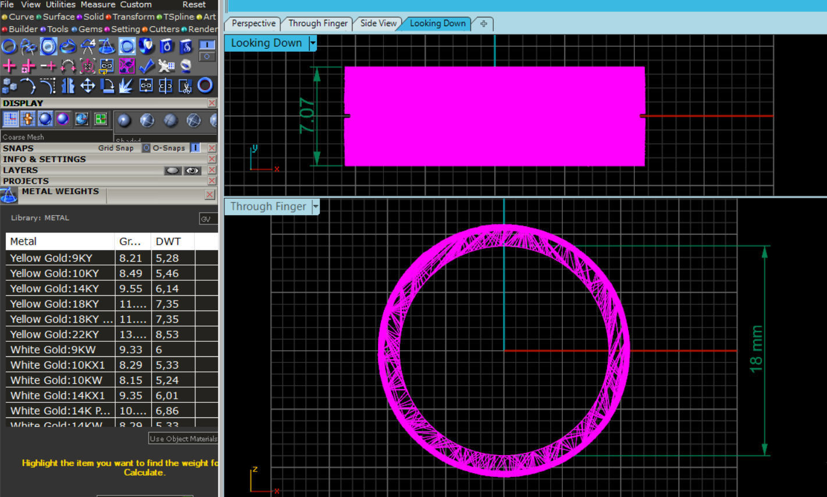Select the first sphere material in shaded strip
Viewport: 827px width, 497px height.
pos(124,120)
